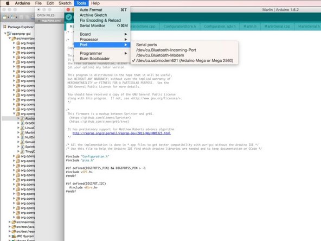Click the GrblDr... file's Java icon

click(23, 123)
